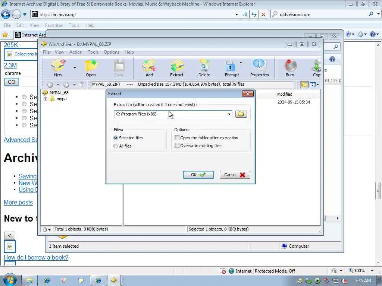The image size is (382, 286).
Task: Open the IE address bar dropdown
Action: tap(236, 15)
